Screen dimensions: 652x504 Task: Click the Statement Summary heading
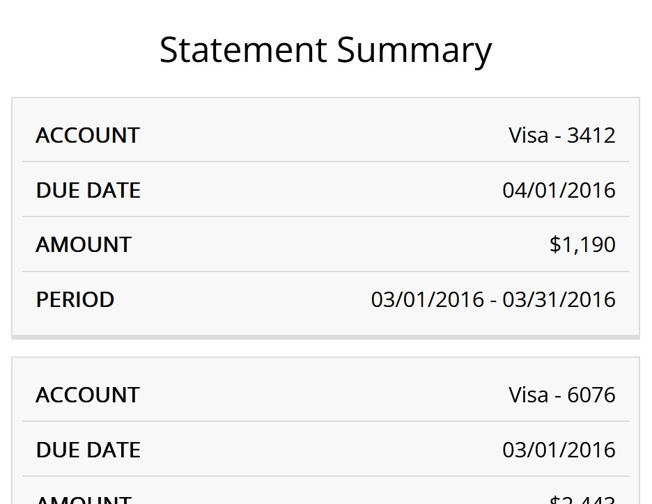325,50
